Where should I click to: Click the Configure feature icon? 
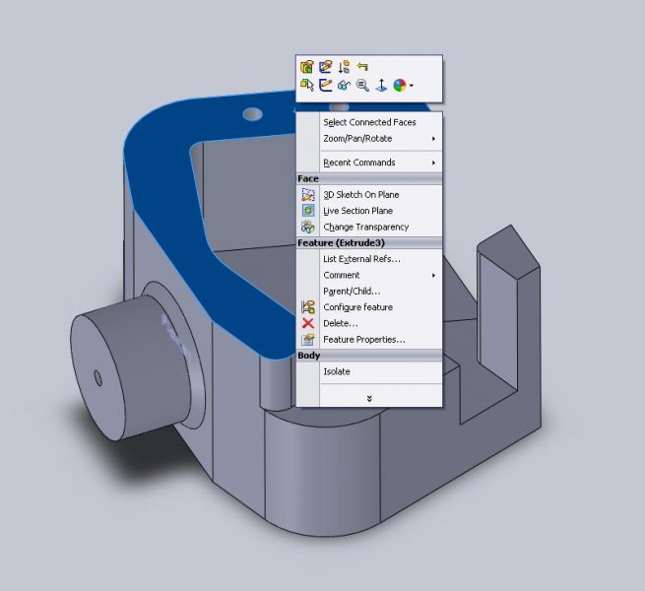tap(307, 307)
